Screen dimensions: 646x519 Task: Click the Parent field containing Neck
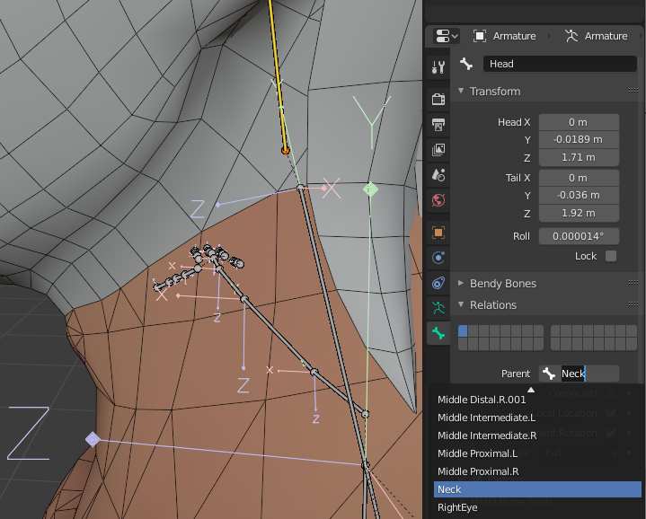[579, 374]
